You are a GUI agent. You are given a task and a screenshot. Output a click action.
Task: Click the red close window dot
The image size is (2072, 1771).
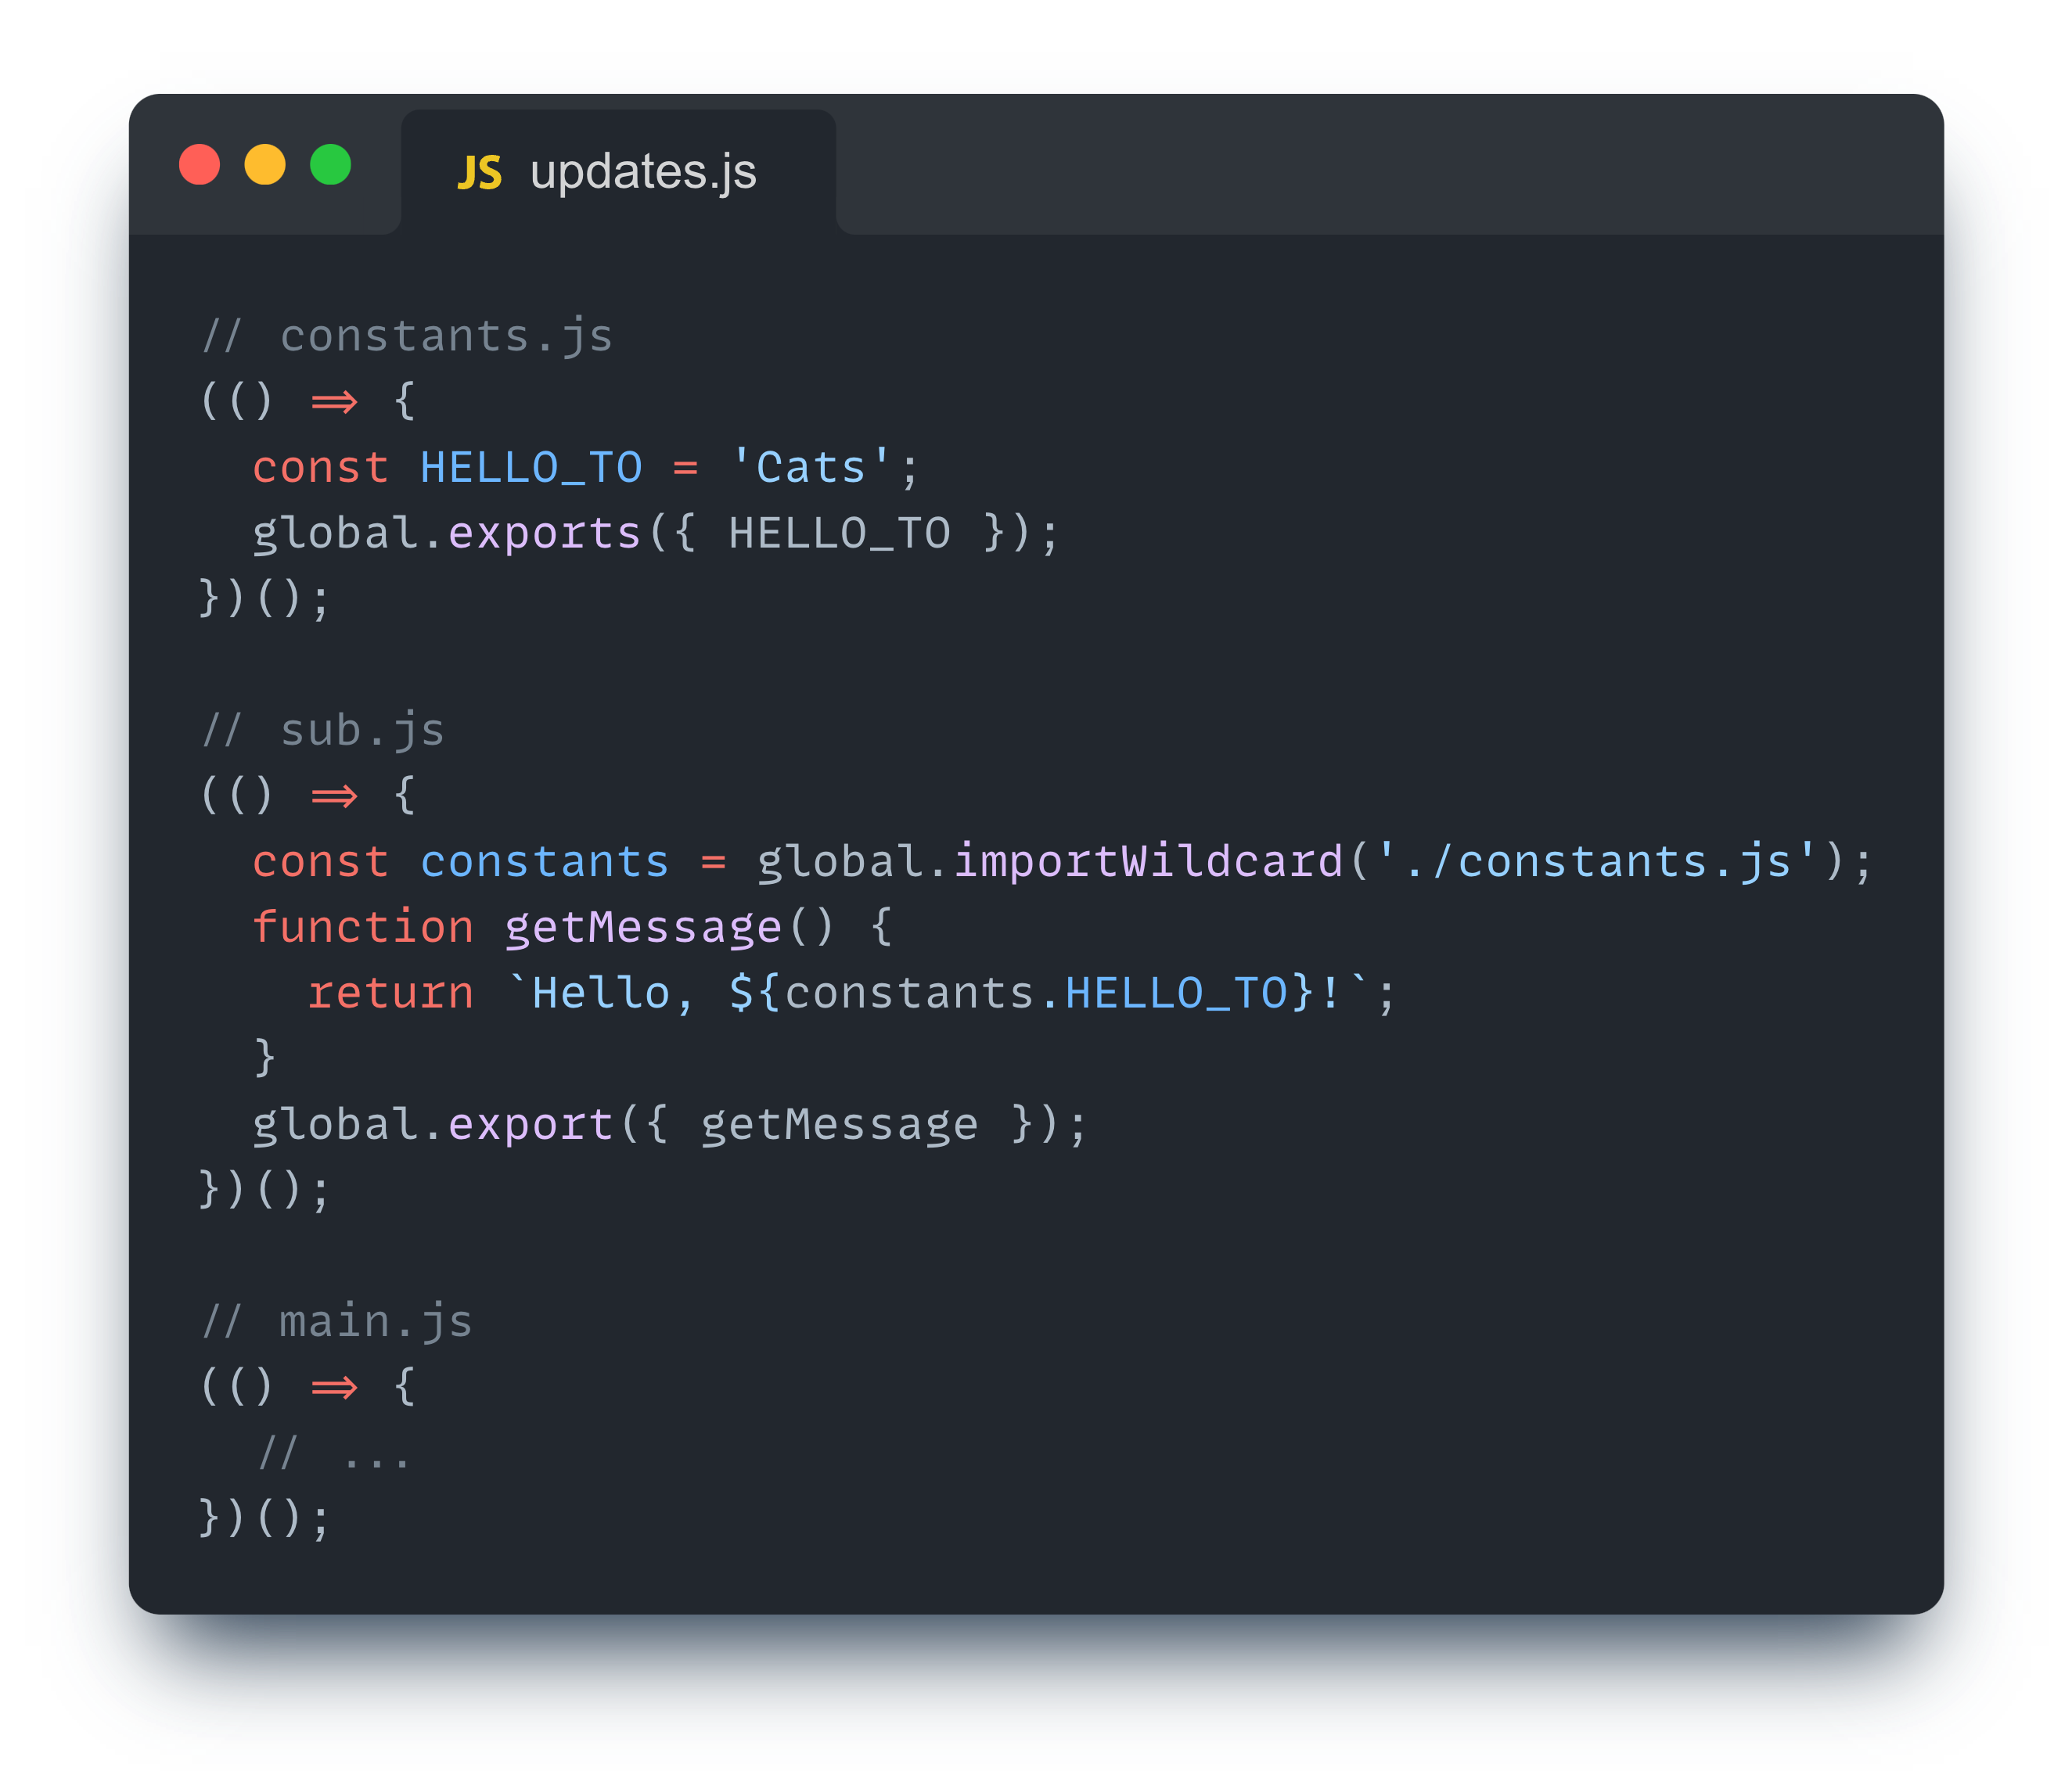click(199, 165)
